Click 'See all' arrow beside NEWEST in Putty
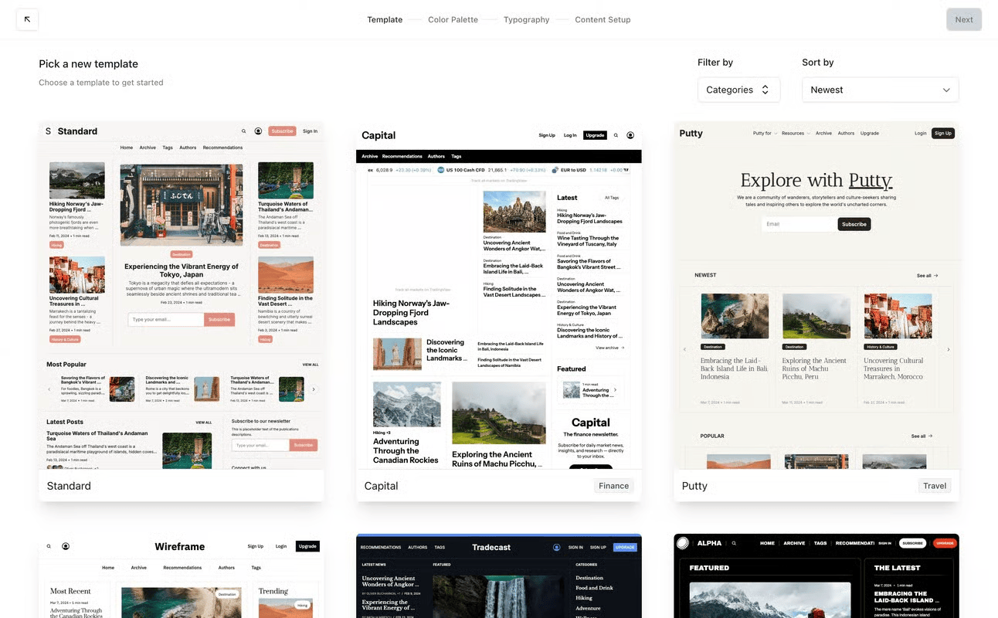 pos(928,275)
